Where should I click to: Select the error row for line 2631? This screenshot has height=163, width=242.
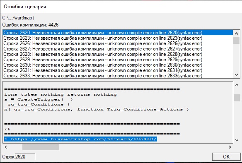(x=118, y=70)
